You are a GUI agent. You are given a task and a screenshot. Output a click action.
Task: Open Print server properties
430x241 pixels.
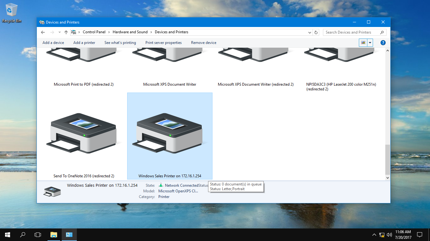(x=163, y=43)
